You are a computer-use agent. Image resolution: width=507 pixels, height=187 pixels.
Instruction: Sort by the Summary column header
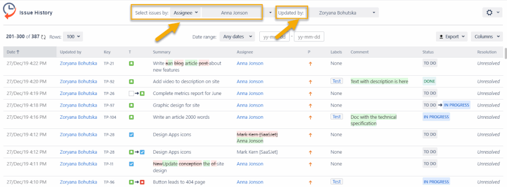point(161,52)
